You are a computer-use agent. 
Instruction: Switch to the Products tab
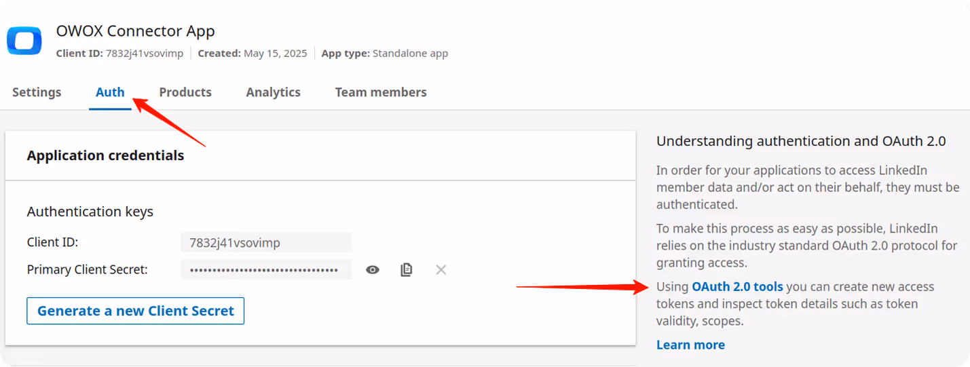click(185, 92)
